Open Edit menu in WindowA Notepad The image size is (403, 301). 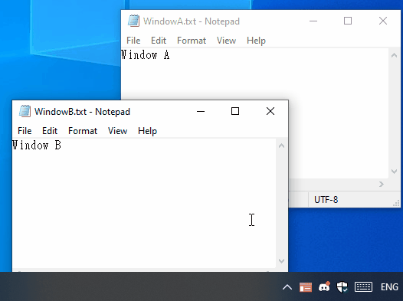pyautogui.click(x=159, y=41)
